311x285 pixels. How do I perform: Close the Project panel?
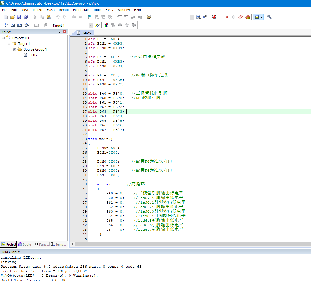(x=65, y=32)
